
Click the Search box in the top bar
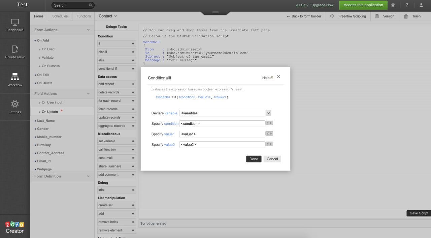(73, 5)
